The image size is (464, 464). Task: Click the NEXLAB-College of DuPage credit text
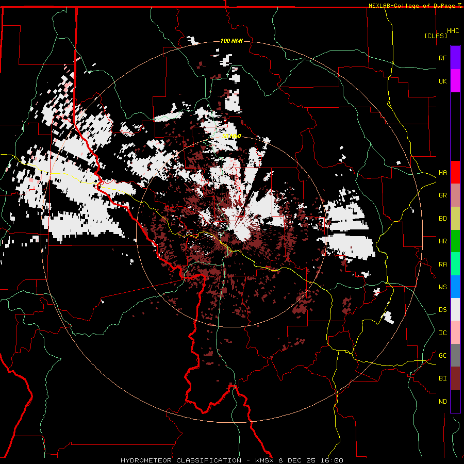411,6
